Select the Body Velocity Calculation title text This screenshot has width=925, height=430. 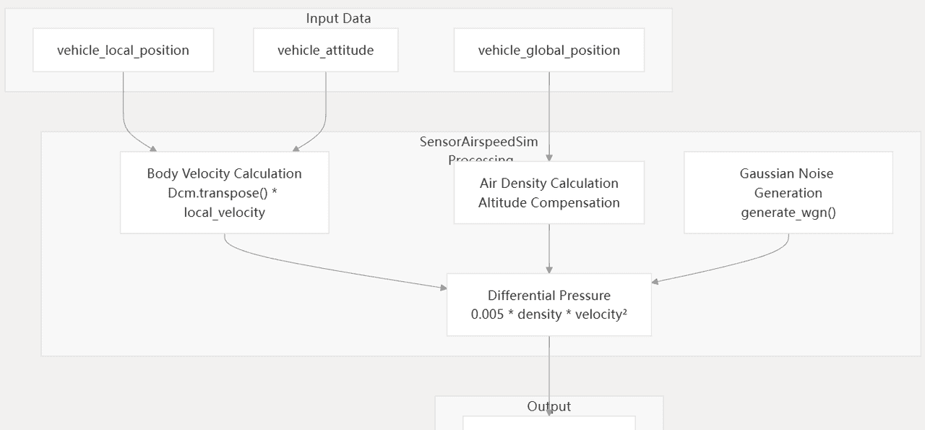pos(224,173)
